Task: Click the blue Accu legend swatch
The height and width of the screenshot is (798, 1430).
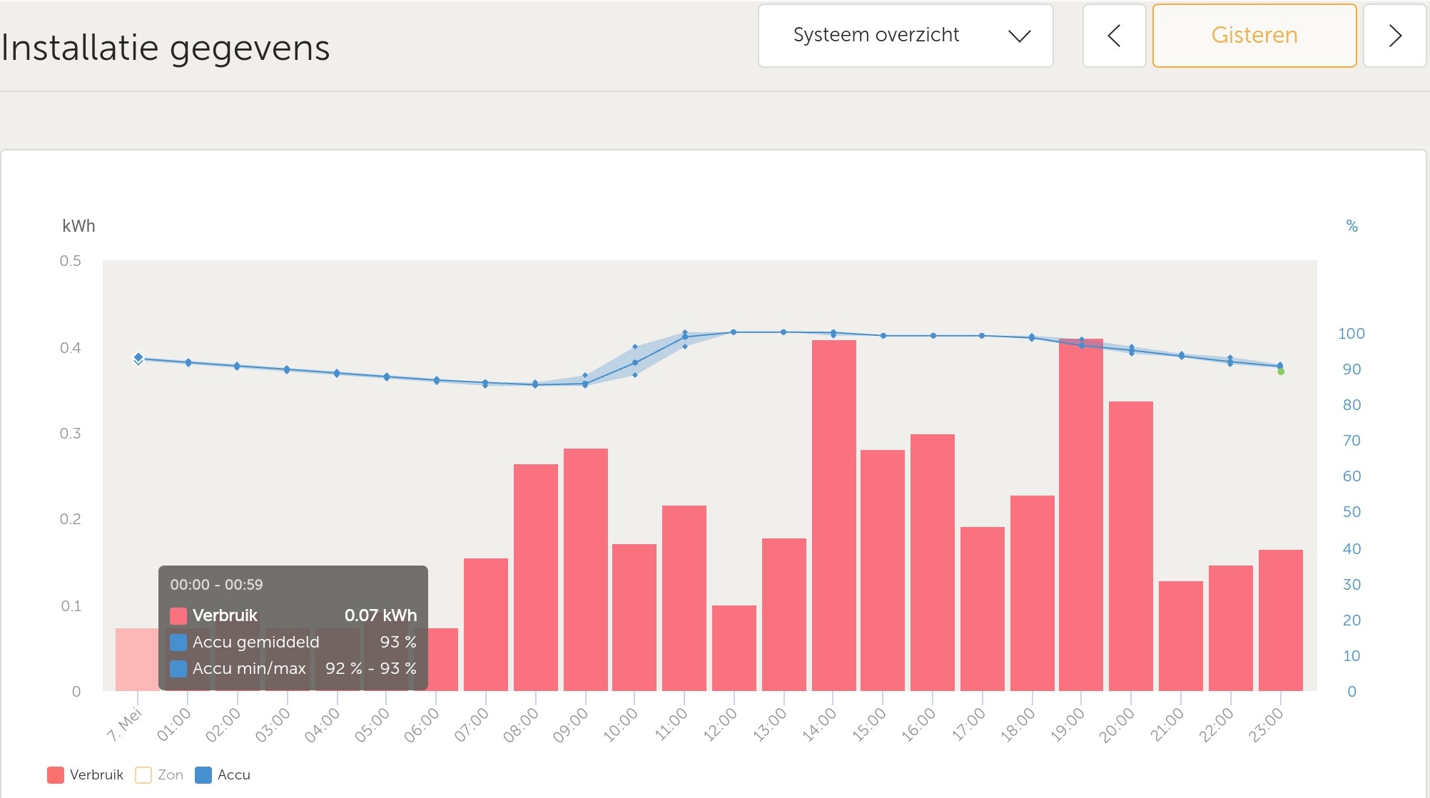Action: pos(203,775)
